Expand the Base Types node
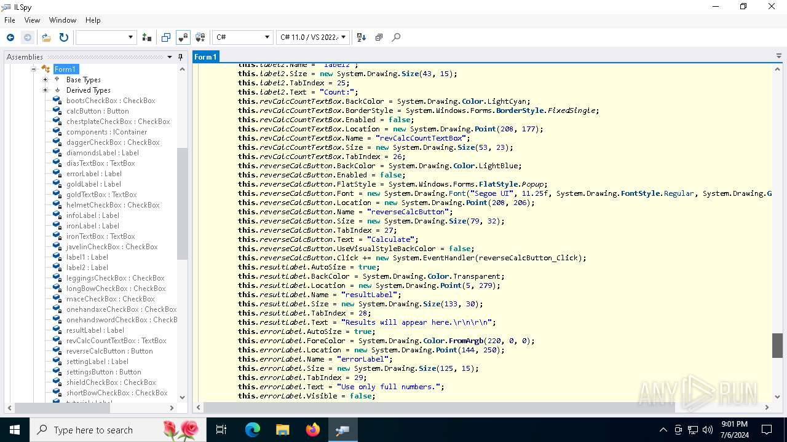This screenshot has width=787, height=442. pyautogui.click(x=45, y=80)
